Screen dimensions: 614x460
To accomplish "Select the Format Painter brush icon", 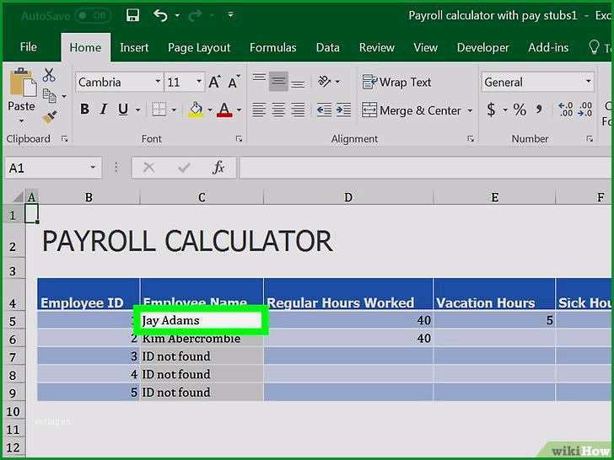I will [x=50, y=116].
